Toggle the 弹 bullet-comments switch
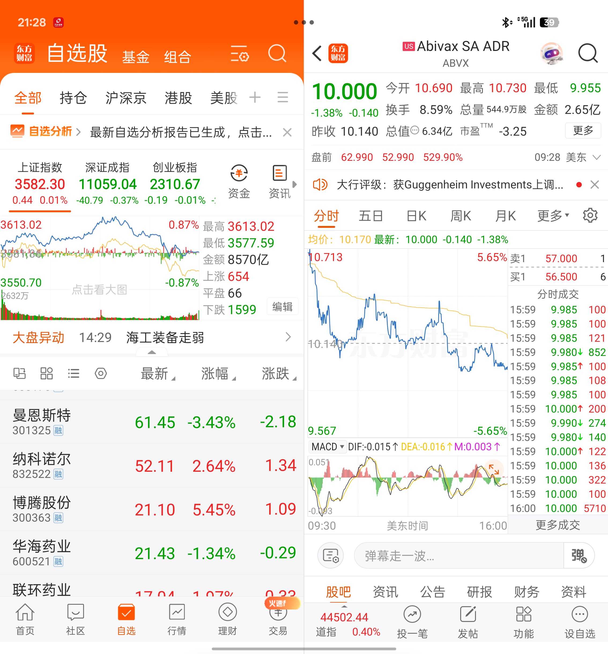This screenshot has width=608, height=654. (579, 555)
